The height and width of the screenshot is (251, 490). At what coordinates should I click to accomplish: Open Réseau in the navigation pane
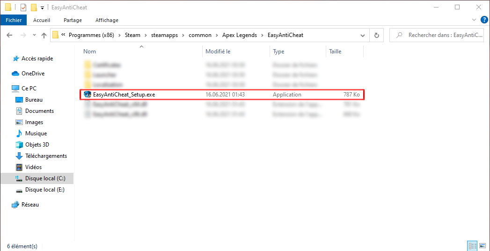(x=25, y=205)
